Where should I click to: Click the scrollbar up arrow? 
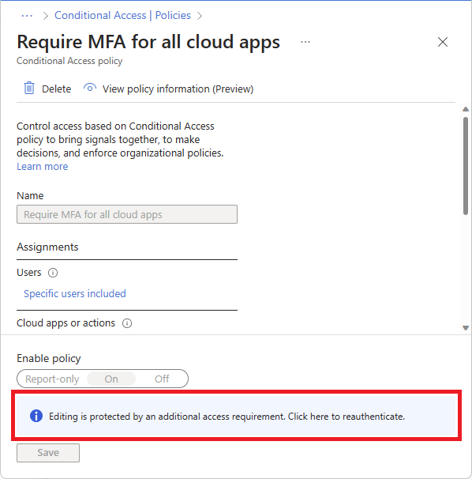[466, 109]
